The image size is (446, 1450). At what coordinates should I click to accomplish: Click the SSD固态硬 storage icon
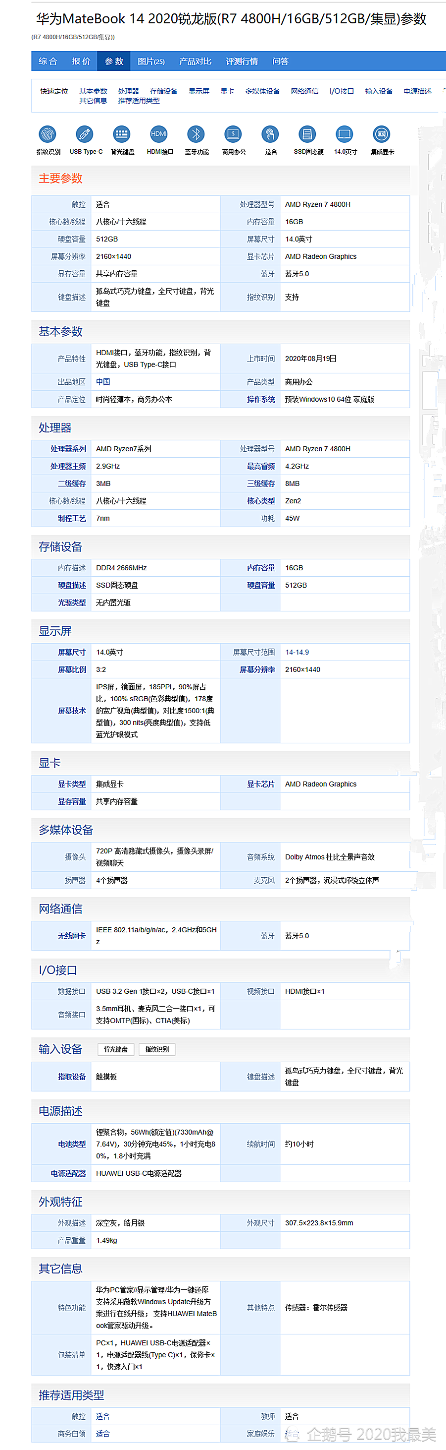coord(307,134)
